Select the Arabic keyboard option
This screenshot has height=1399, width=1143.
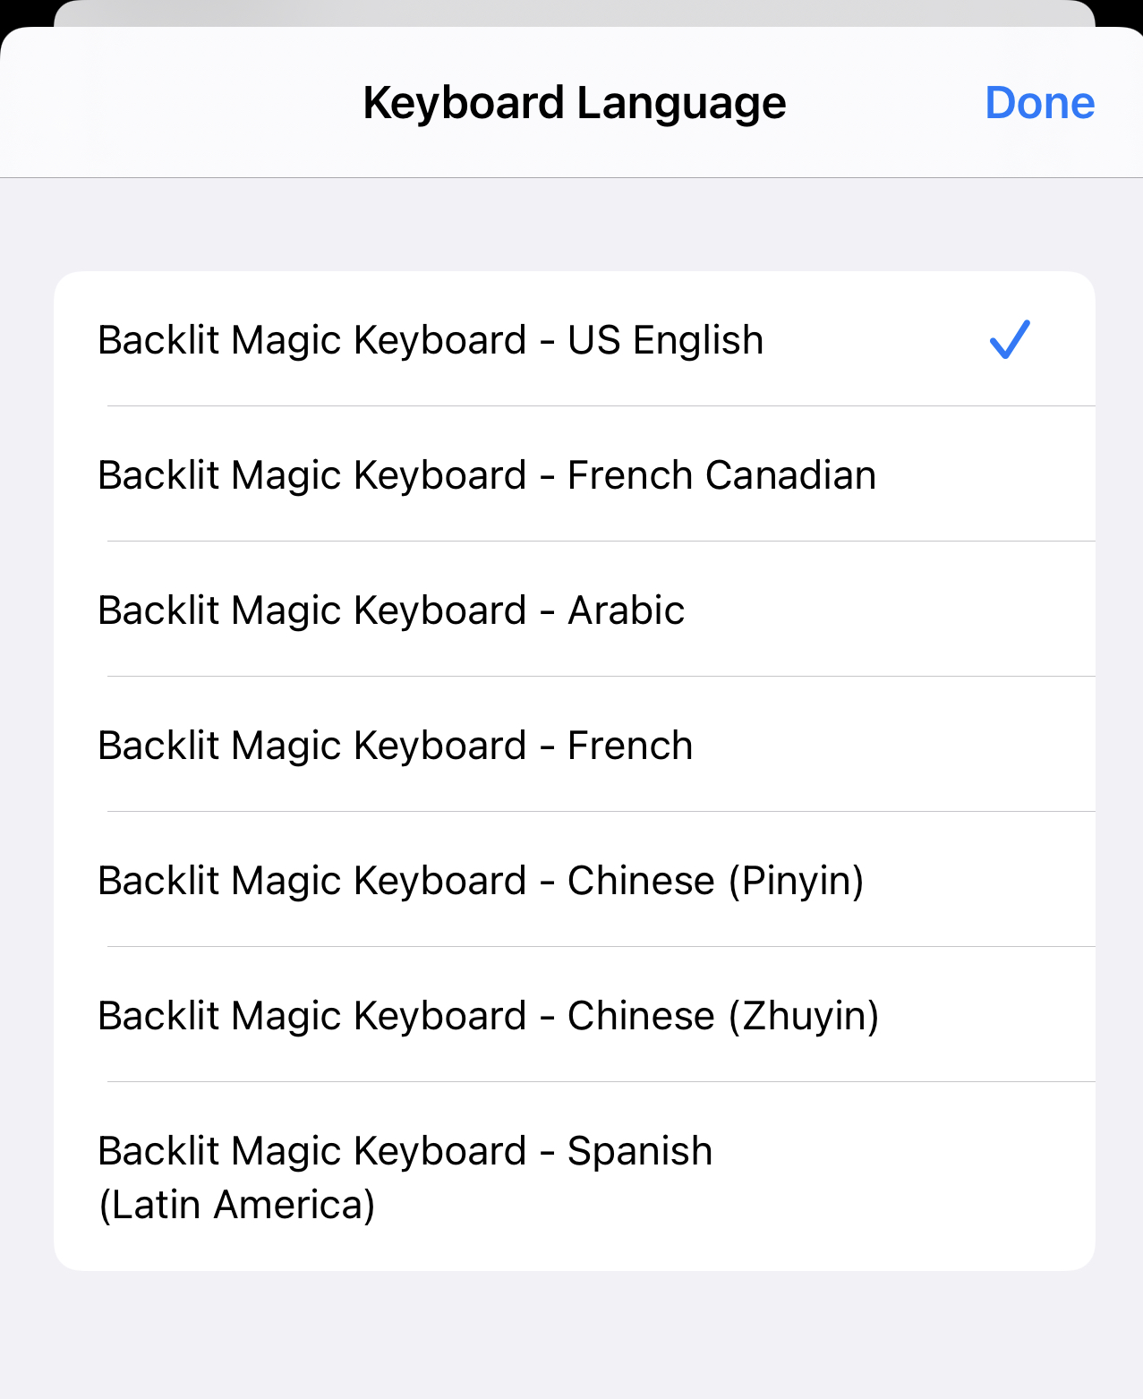pos(391,610)
